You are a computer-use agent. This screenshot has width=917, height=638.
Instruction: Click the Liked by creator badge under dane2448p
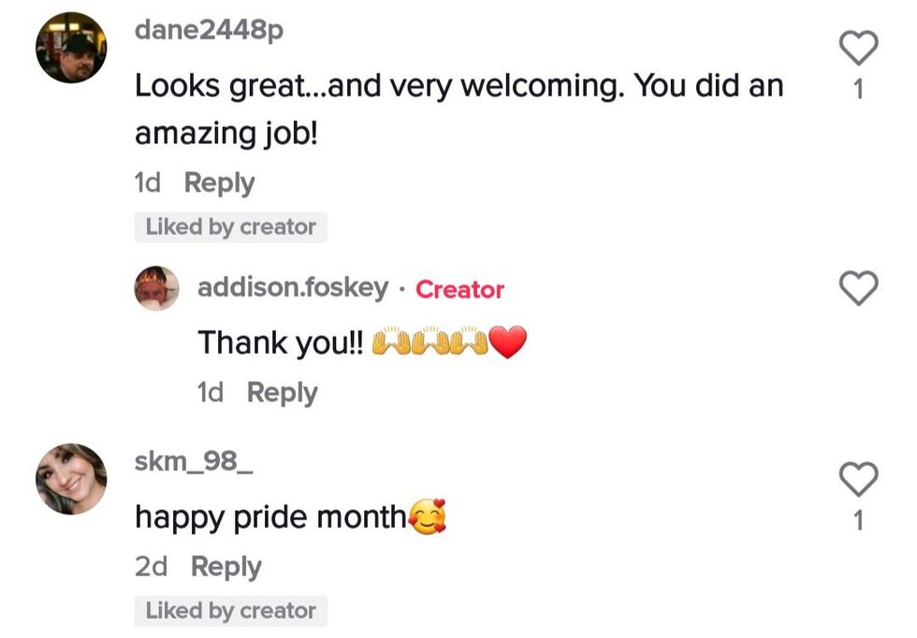click(230, 227)
